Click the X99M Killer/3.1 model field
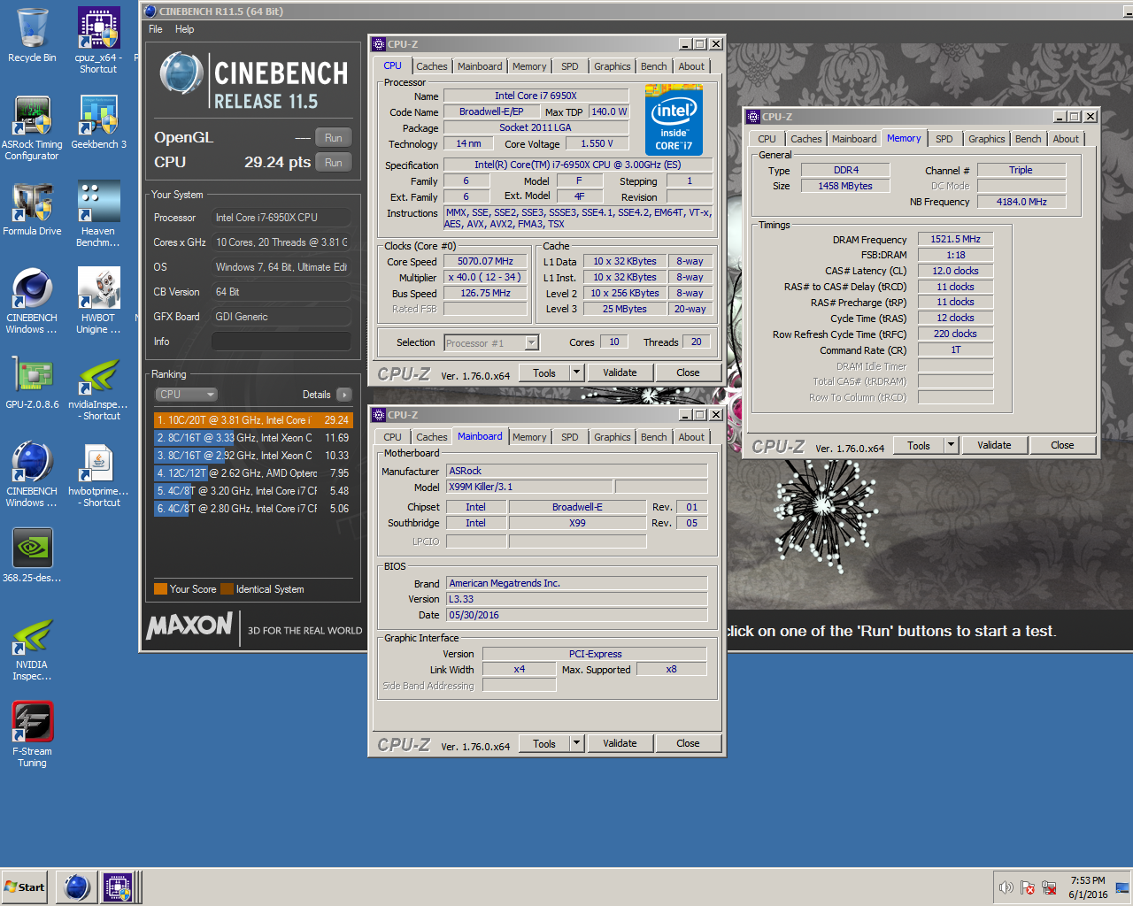Viewport: 1133px width, 906px height. tap(529, 487)
